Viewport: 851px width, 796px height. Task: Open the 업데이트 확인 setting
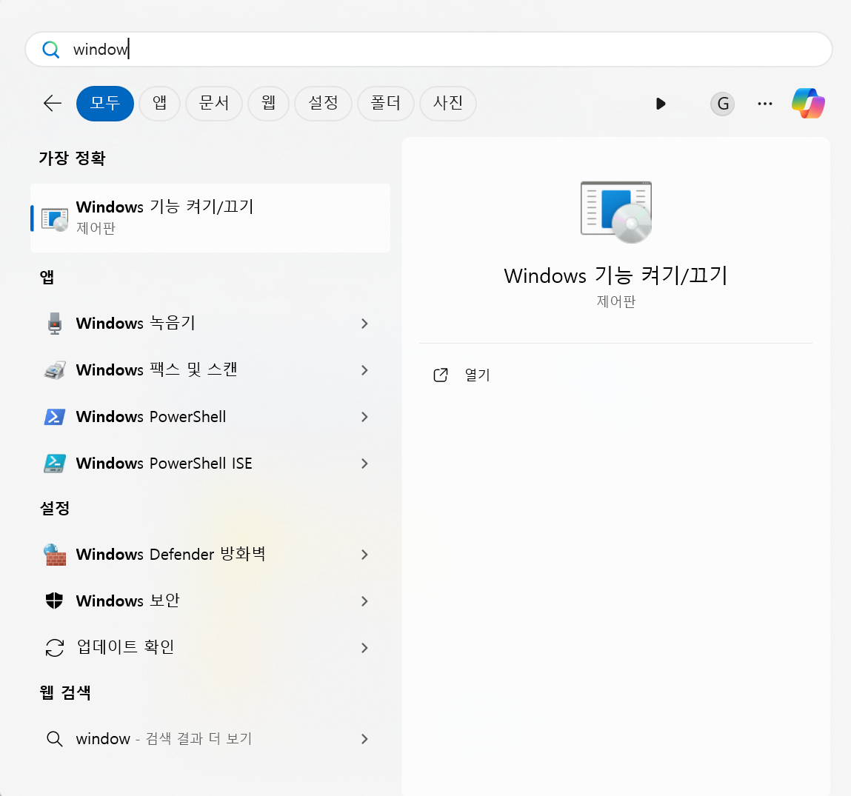pyautogui.click(x=210, y=647)
